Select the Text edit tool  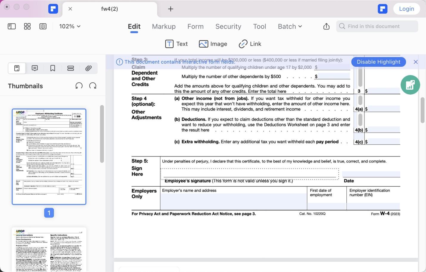(176, 44)
